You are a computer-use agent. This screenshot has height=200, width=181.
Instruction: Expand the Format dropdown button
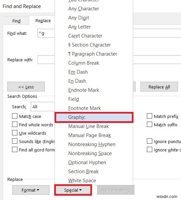click(x=31, y=190)
